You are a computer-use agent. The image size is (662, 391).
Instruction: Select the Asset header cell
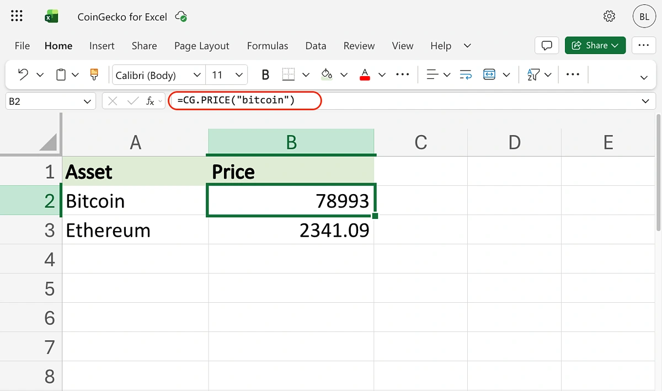[135, 172]
